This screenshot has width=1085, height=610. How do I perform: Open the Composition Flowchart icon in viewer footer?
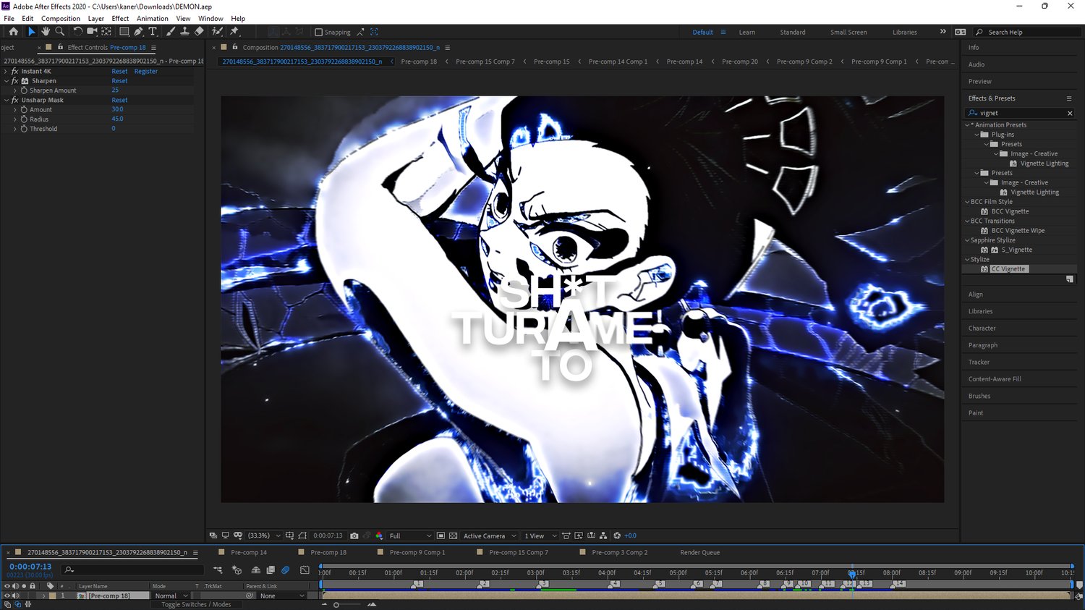click(x=603, y=536)
